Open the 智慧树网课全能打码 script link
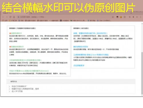Image resolution: width=143 pixels, height=108 pixels. [x=90, y=33]
